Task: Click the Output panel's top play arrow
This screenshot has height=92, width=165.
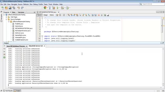Action: [4, 46]
